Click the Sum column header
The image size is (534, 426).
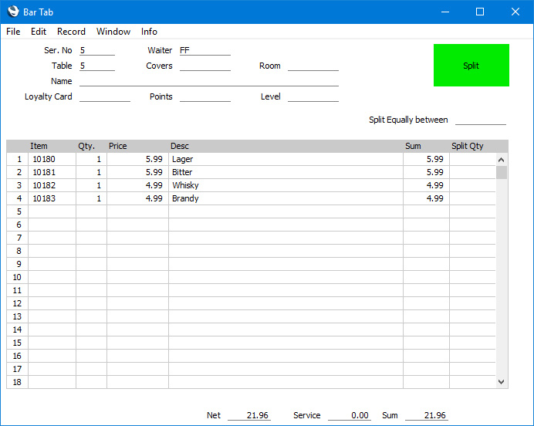pos(413,146)
